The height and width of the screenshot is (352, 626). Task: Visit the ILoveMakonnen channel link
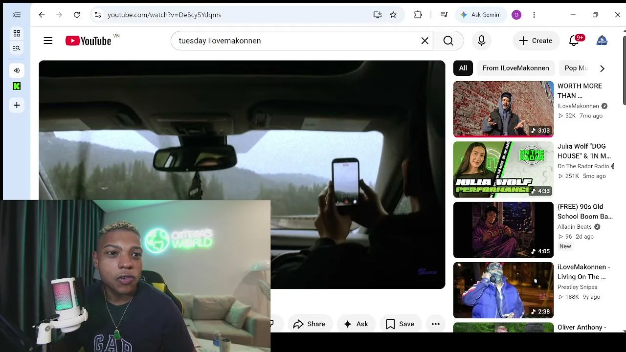pos(578,106)
